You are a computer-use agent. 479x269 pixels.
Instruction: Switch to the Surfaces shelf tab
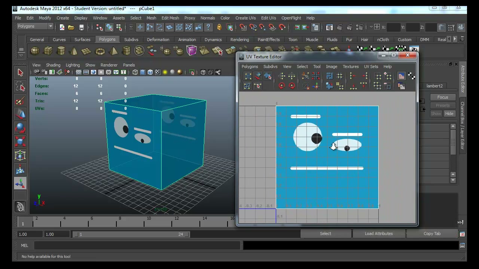tap(82, 40)
